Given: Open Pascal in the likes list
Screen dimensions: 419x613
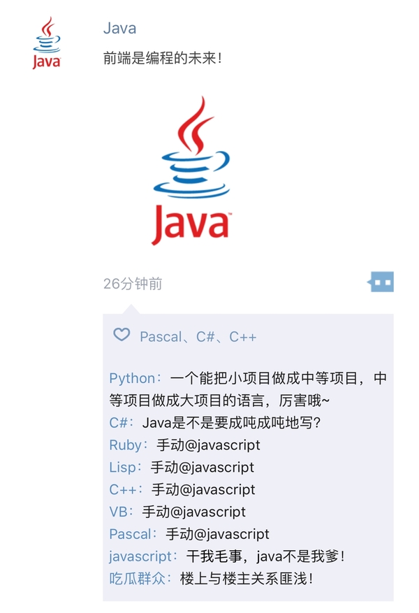Looking at the screenshot, I should [161, 337].
